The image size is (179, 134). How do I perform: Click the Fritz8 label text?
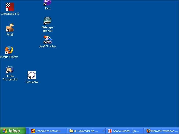click(x=10, y=35)
